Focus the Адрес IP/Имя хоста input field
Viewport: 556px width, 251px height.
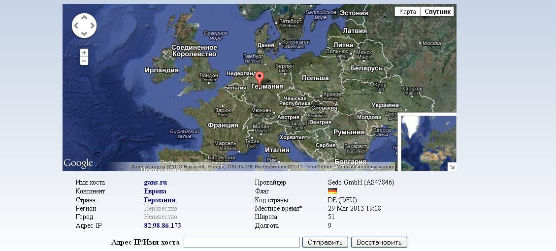[x=241, y=242]
